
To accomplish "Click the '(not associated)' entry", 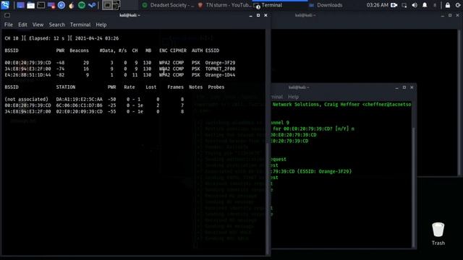I will pos(26,100).
